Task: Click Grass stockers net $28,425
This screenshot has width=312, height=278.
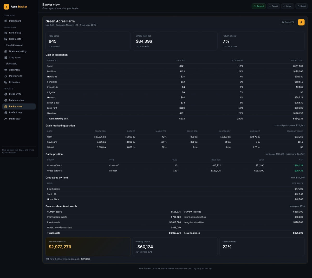Action: [299, 171]
